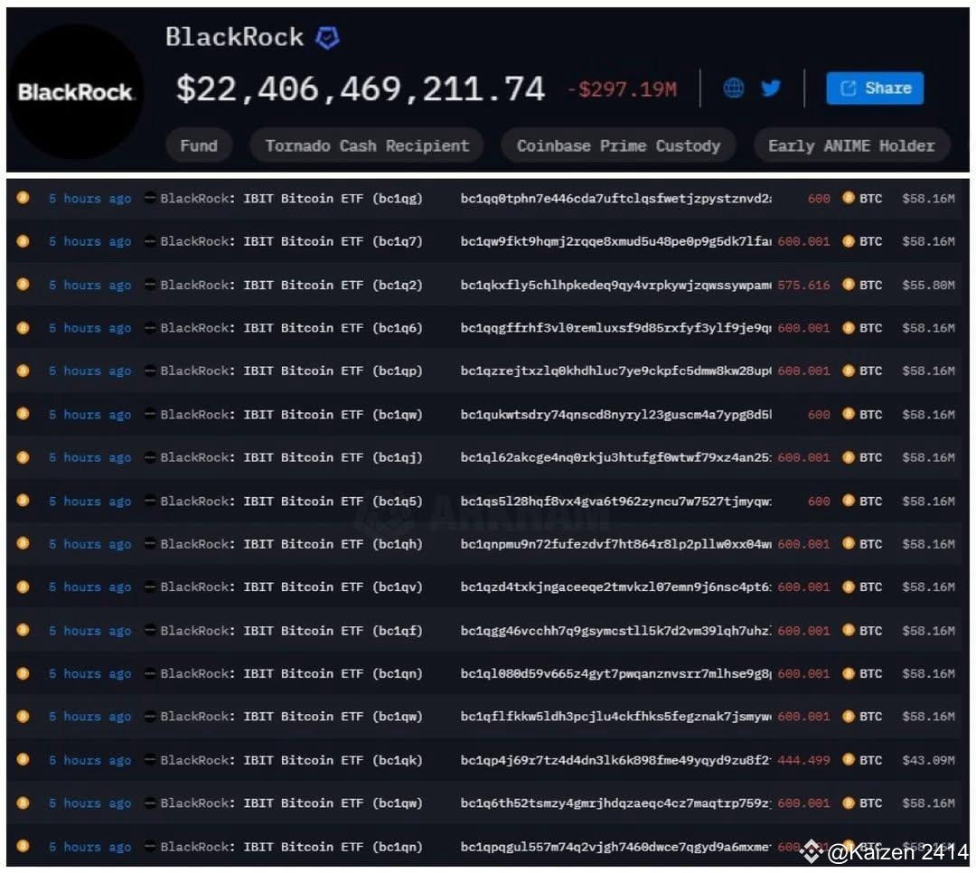The width and height of the screenshot is (976, 873).
Task: Click the address starting with bc1qkxfly5chlhpkedeq
Action: tap(615, 285)
